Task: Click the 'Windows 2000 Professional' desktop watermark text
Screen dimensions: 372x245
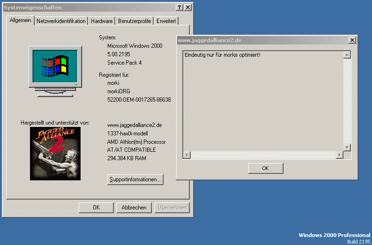Action: click(x=335, y=235)
